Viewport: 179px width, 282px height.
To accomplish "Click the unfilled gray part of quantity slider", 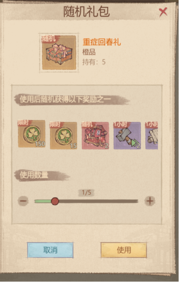I will pyautogui.click(x=98, y=201).
